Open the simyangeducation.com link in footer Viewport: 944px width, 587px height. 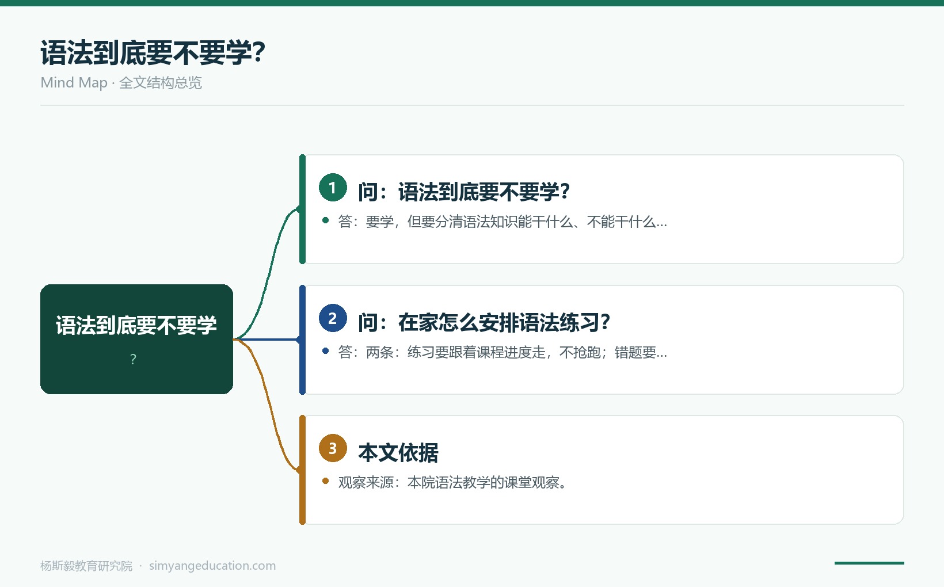pyautogui.click(x=212, y=566)
